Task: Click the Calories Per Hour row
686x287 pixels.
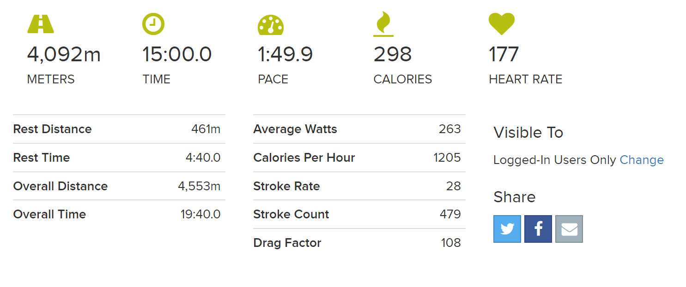Action: click(359, 158)
